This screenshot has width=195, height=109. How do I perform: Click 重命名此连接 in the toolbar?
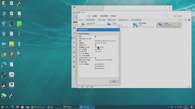[x=112, y=20]
